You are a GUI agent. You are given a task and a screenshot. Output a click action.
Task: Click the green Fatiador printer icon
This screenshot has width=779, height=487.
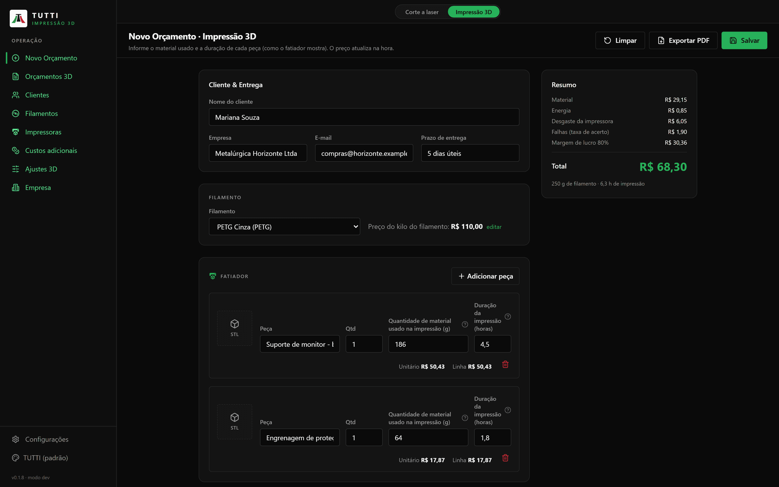coord(213,276)
